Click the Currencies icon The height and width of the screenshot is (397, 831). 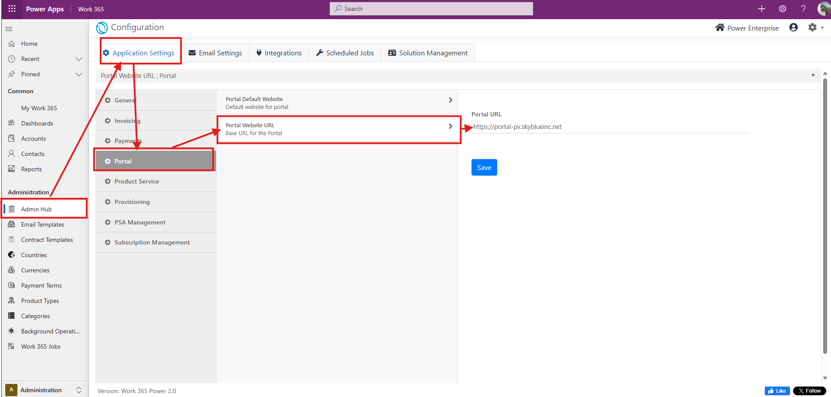pyautogui.click(x=12, y=270)
